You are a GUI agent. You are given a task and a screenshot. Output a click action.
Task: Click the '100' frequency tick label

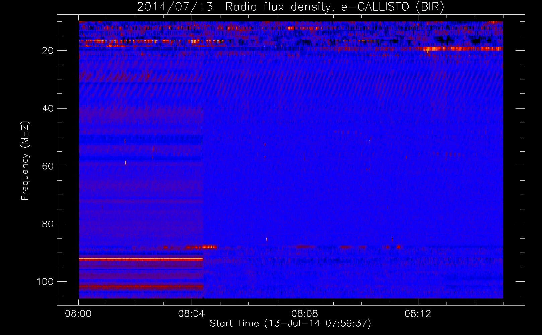point(45,282)
